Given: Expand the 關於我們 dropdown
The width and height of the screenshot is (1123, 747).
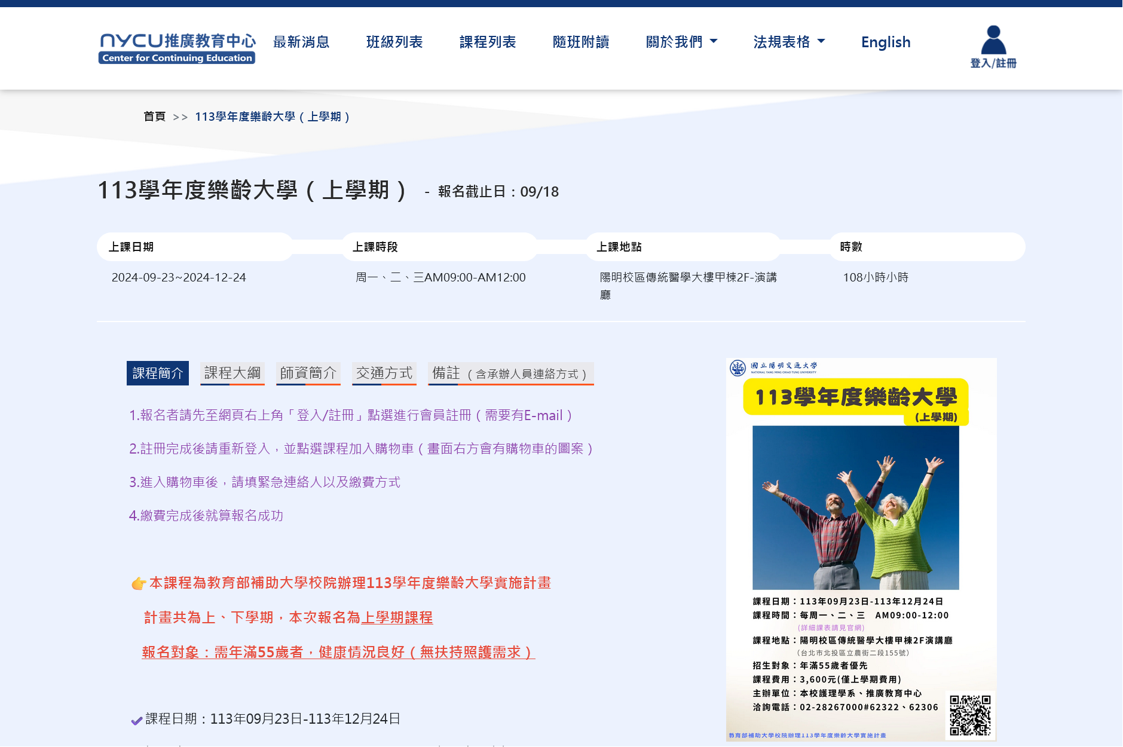Looking at the screenshot, I should coord(681,42).
